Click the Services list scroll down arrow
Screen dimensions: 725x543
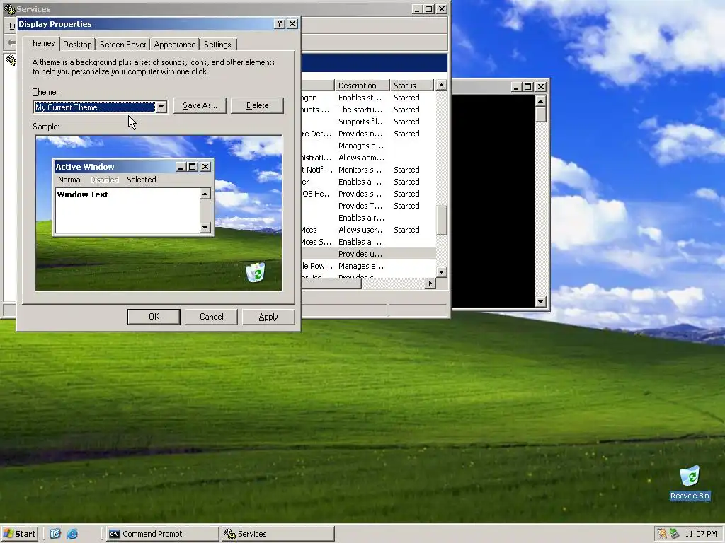pos(442,272)
